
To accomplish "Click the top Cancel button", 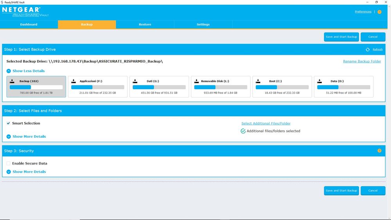I will [373, 37].
